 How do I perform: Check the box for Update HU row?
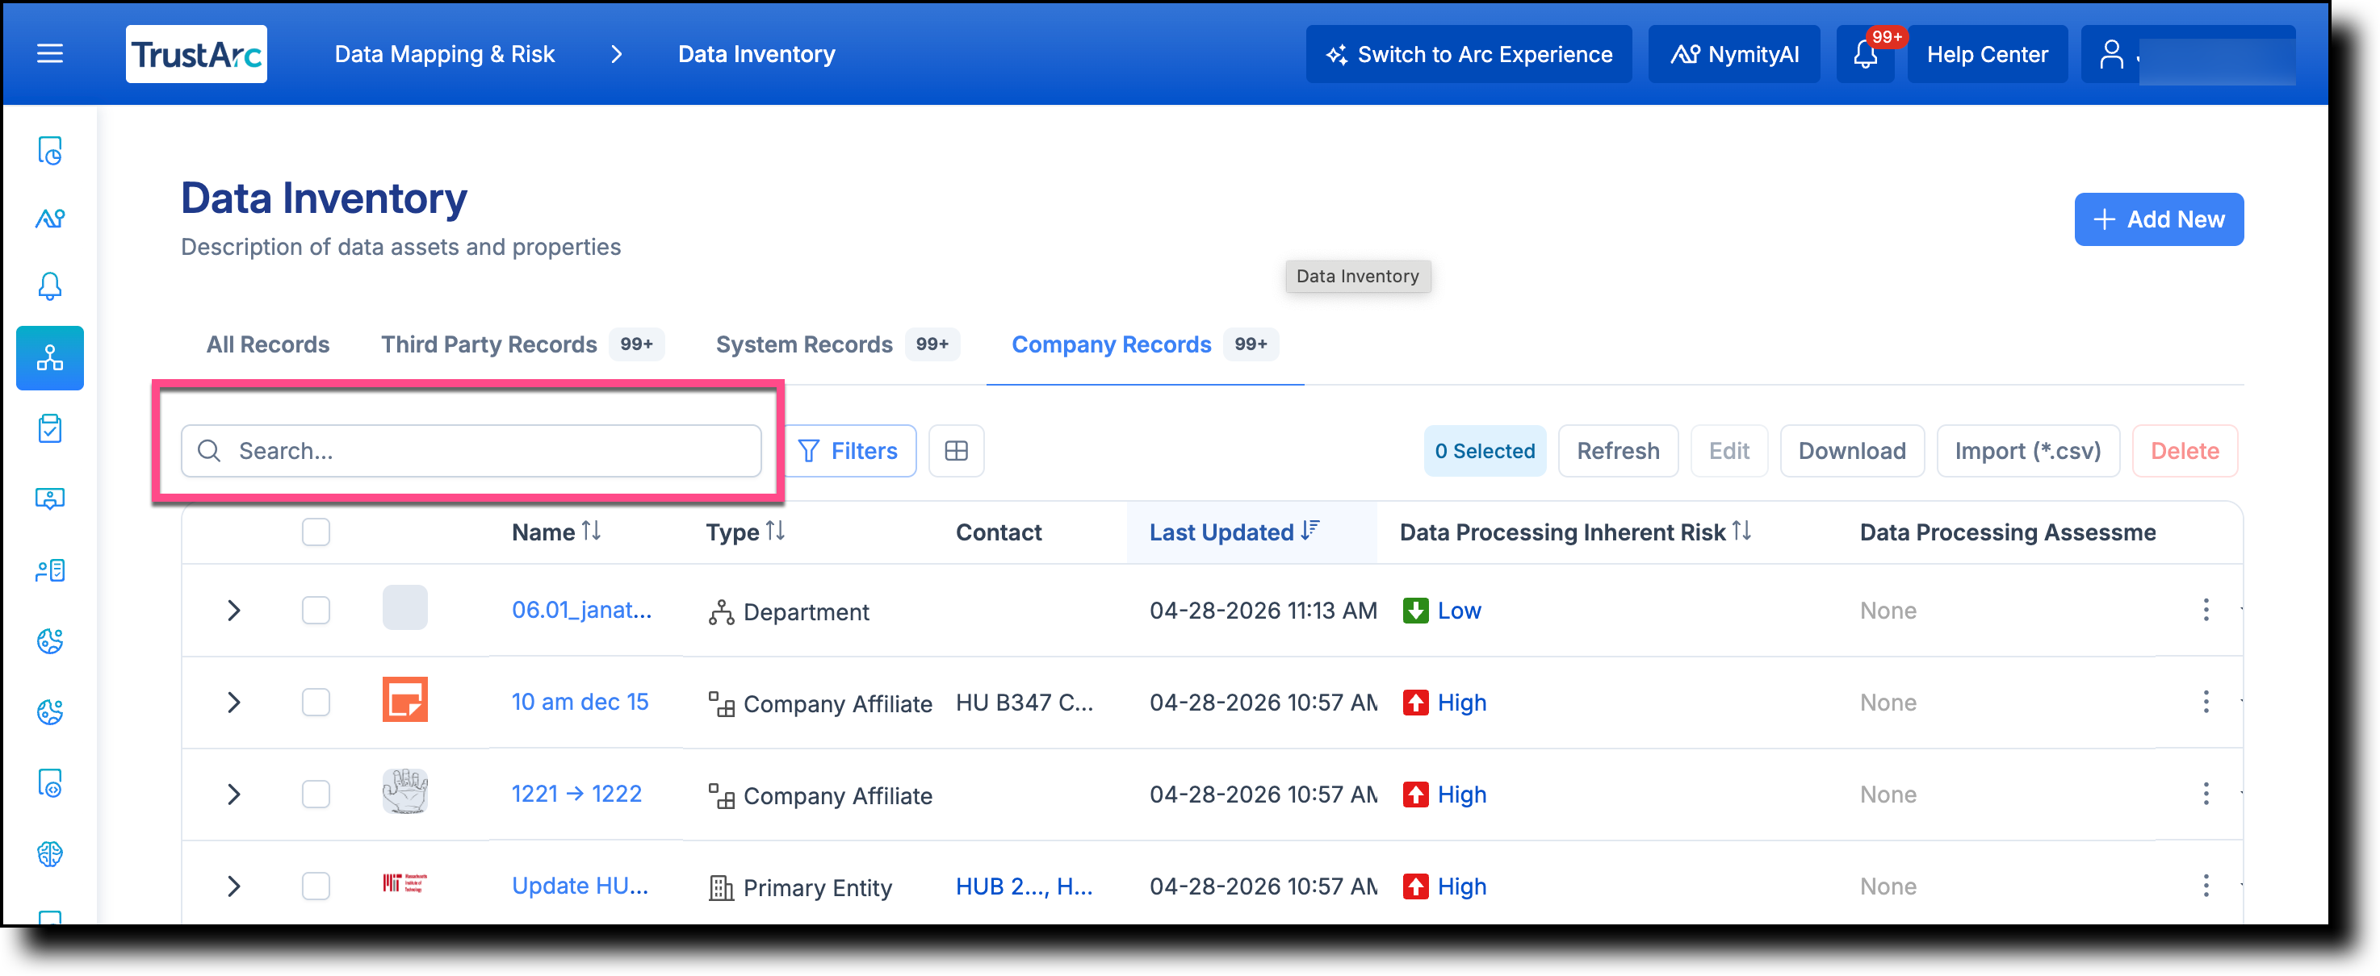point(316,886)
